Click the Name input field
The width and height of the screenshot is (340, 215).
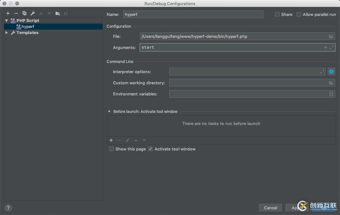[x=193, y=14]
